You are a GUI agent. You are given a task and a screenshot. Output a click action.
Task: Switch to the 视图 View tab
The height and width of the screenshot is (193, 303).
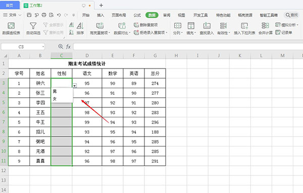pyautogui.click(x=181, y=15)
